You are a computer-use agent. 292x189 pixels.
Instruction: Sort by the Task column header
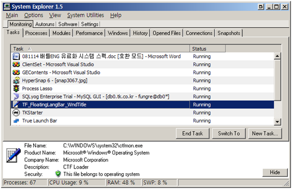[100, 49]
